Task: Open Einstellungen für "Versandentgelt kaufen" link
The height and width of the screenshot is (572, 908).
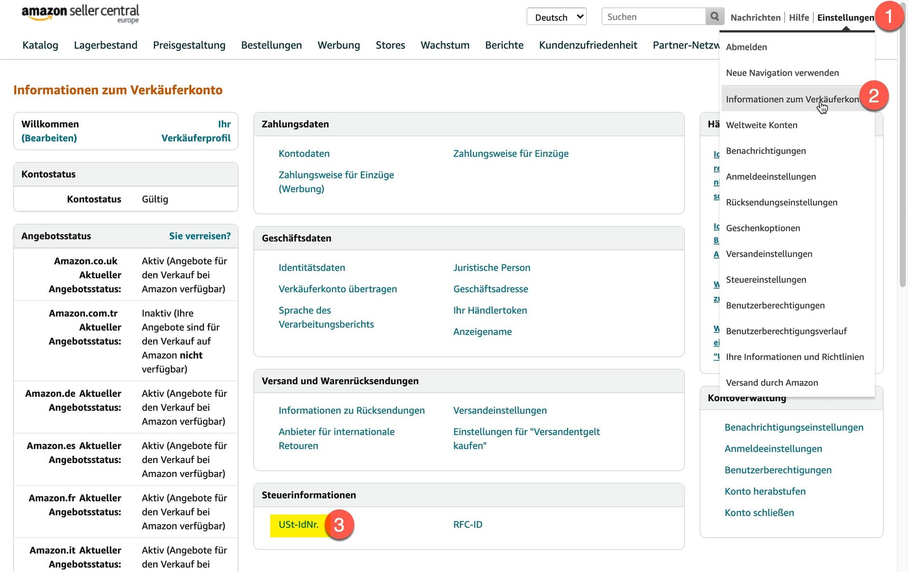Action: pyautogui.click(x=526, y=439)
